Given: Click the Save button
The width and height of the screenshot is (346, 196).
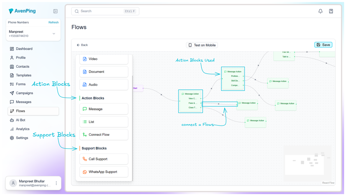Looking at the screenshot, I should 323,45.
